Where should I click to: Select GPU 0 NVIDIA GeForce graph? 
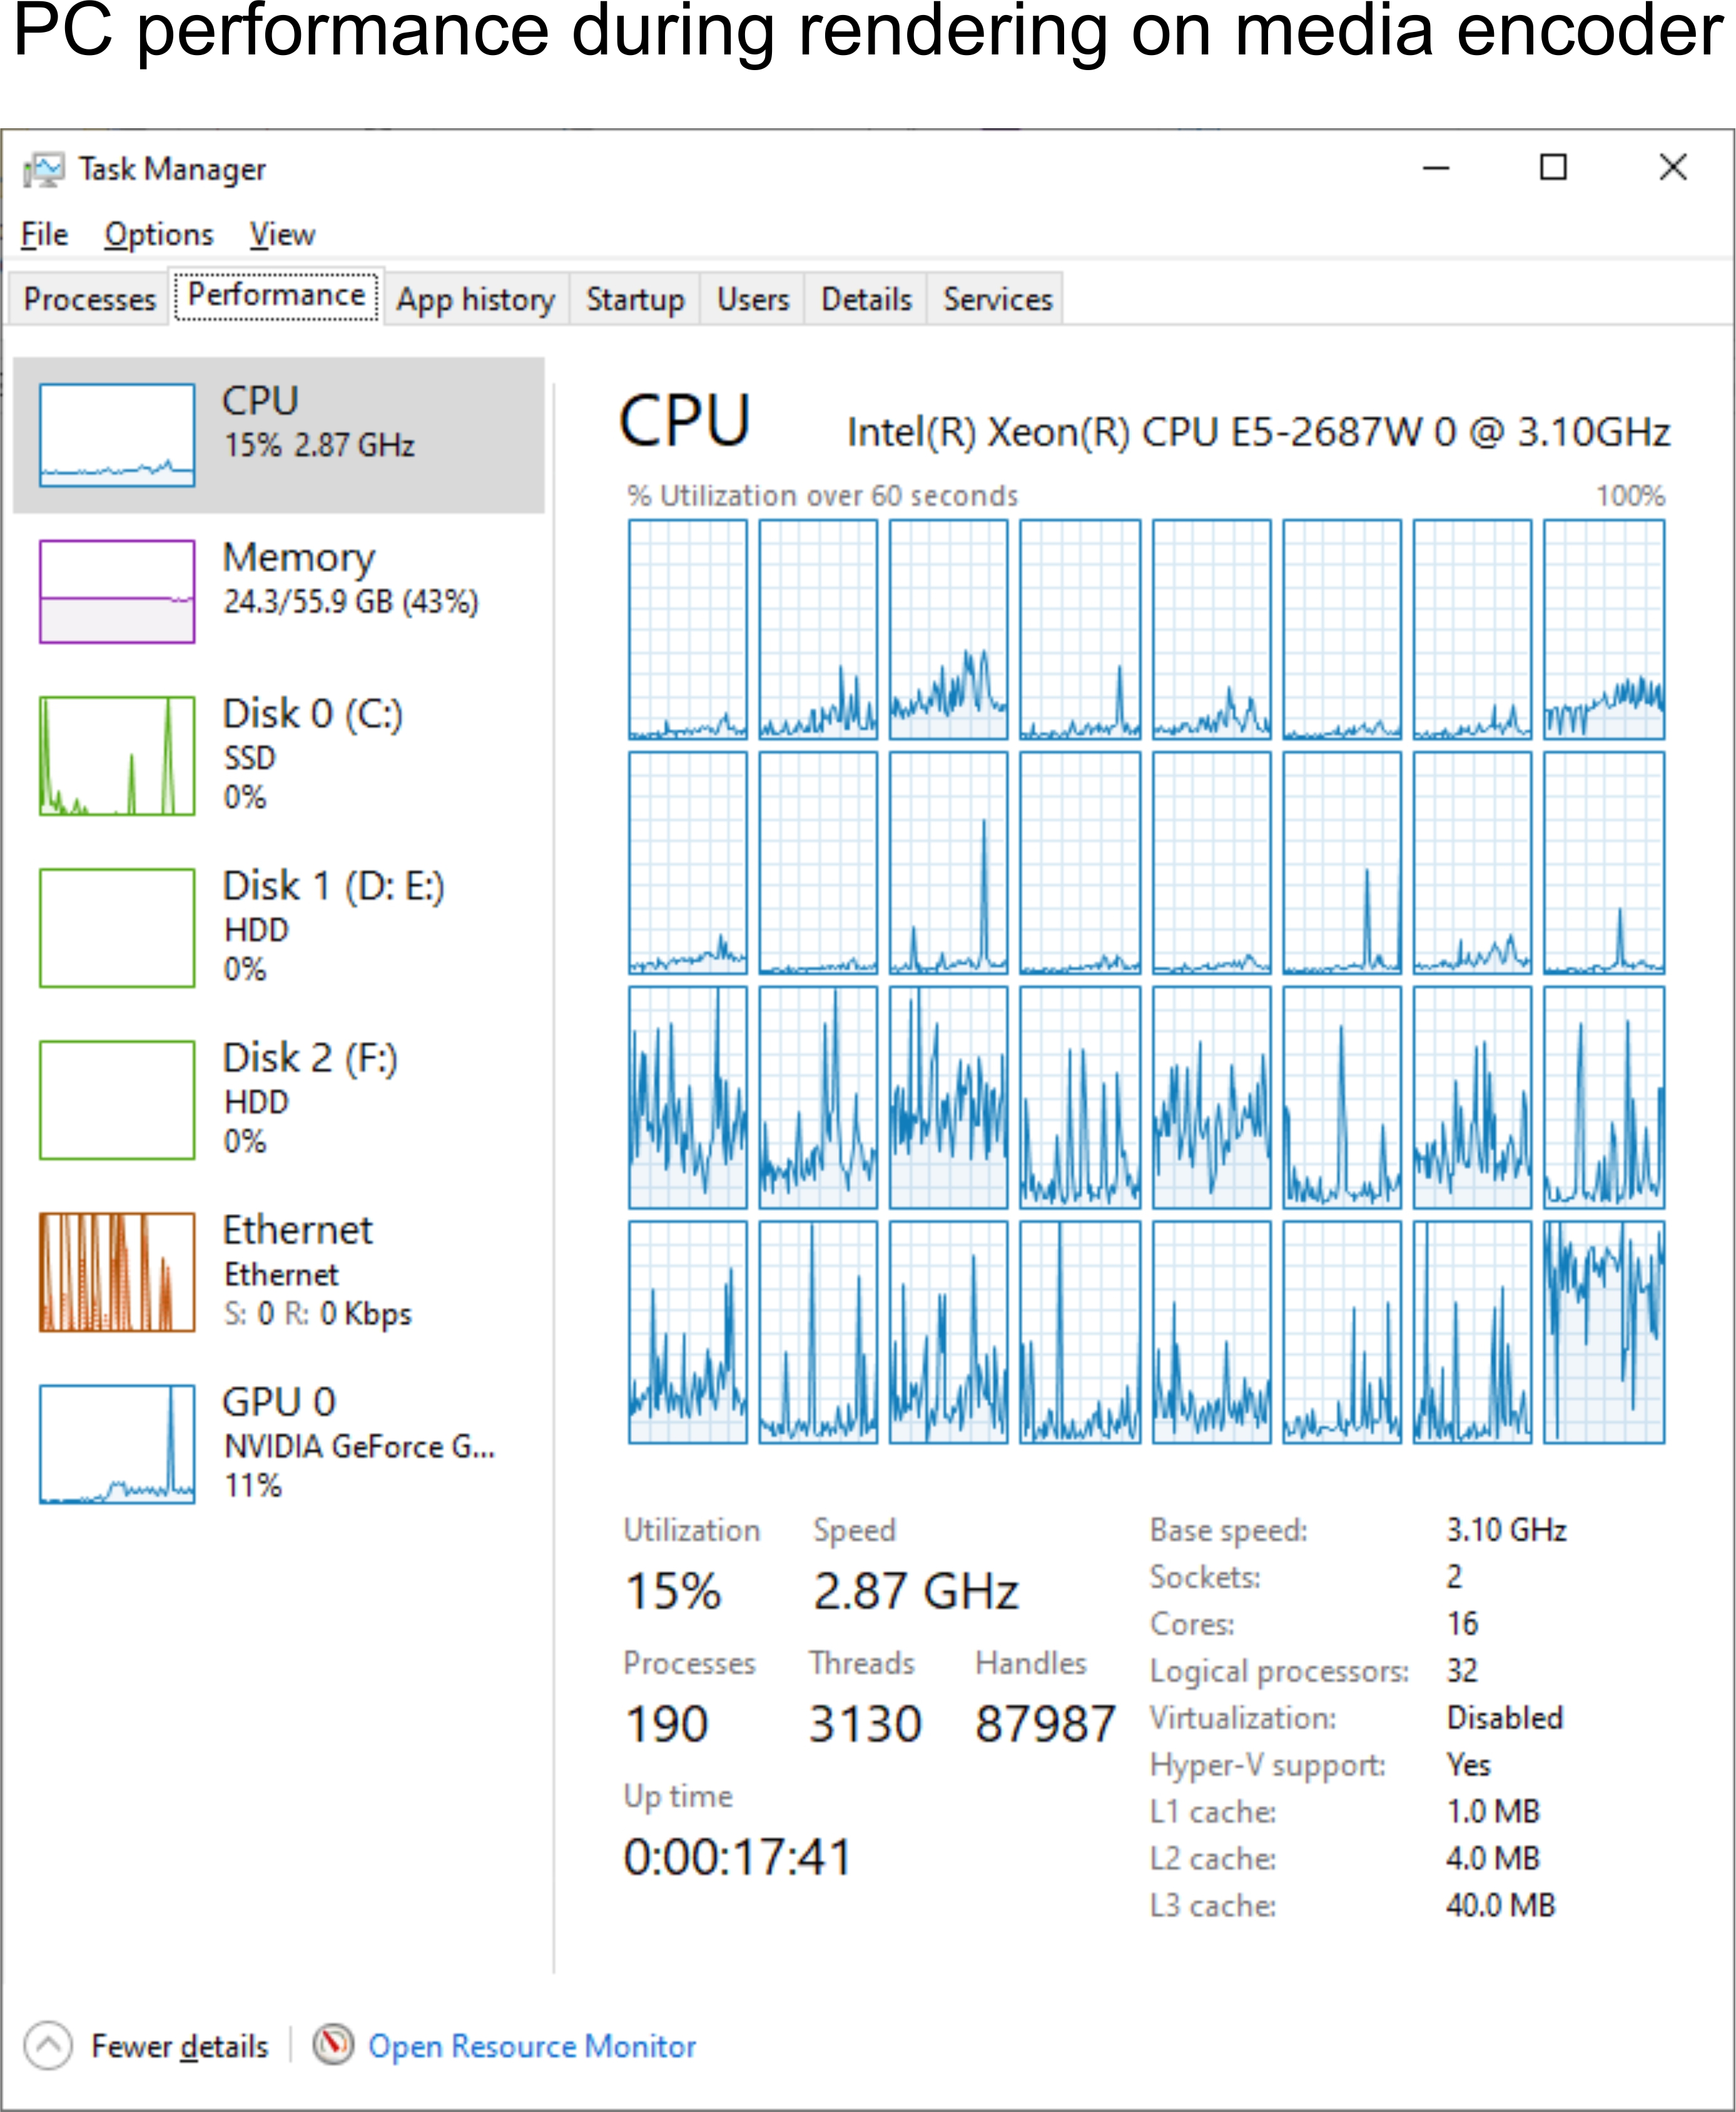coord(117,1444)
